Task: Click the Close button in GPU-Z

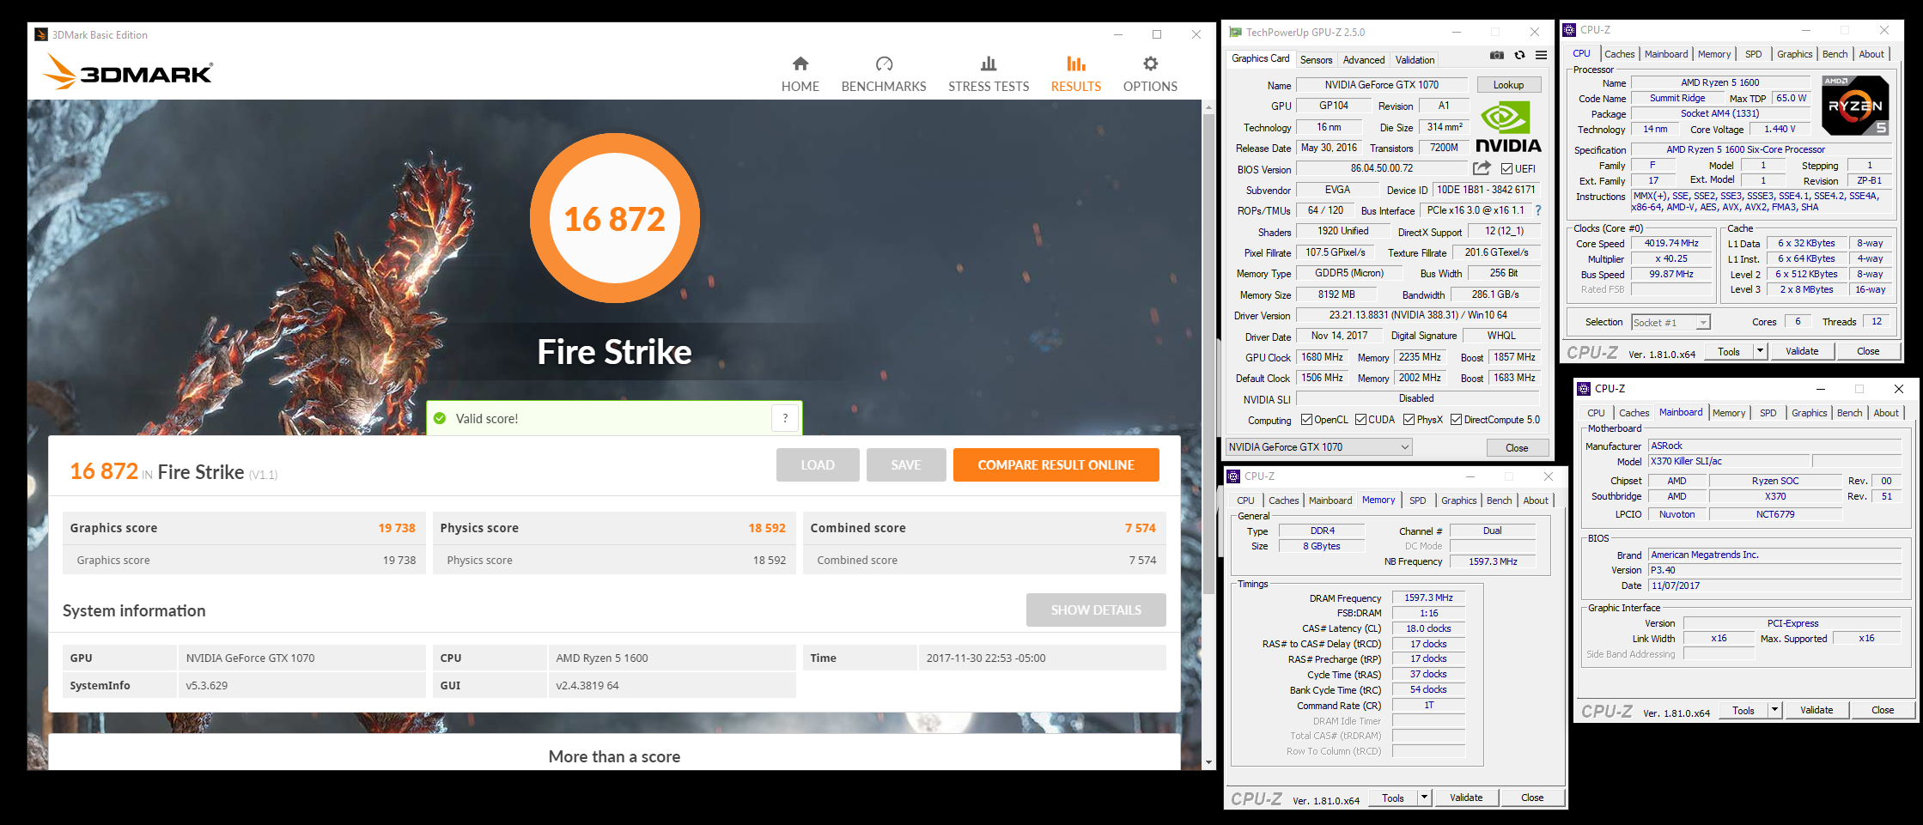Action: coord(1517,448)
